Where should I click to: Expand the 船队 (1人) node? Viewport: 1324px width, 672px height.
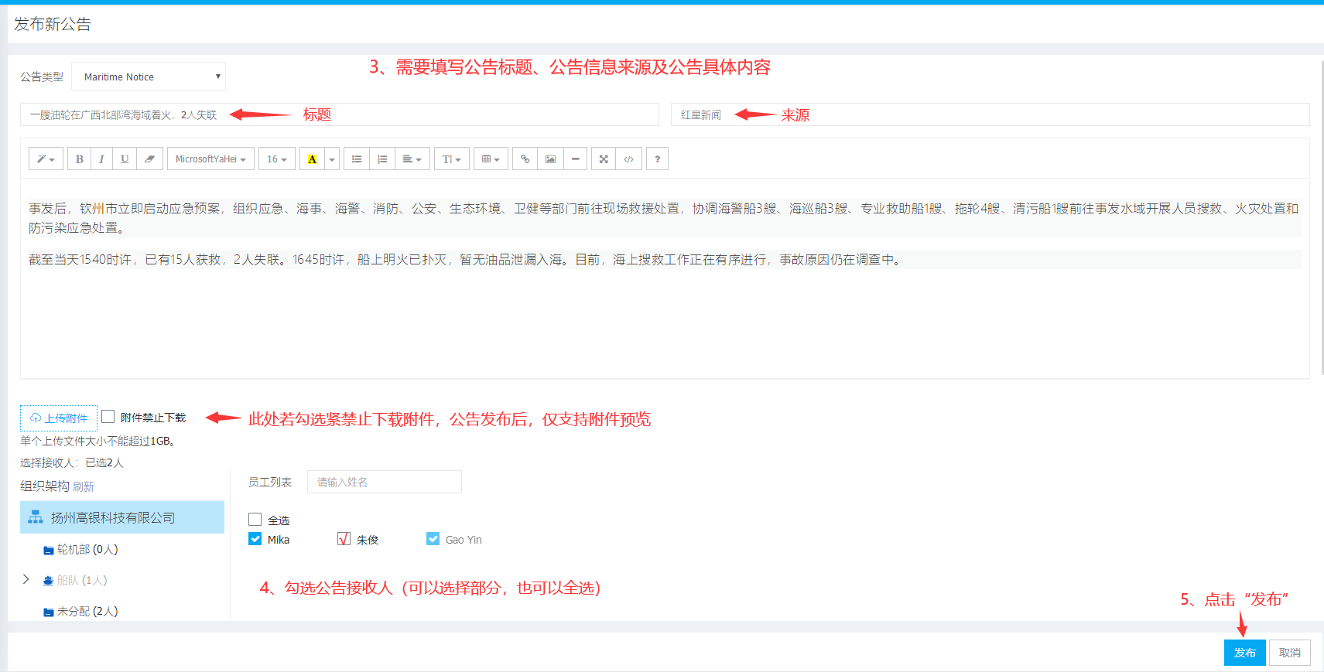tap(26, 579)
